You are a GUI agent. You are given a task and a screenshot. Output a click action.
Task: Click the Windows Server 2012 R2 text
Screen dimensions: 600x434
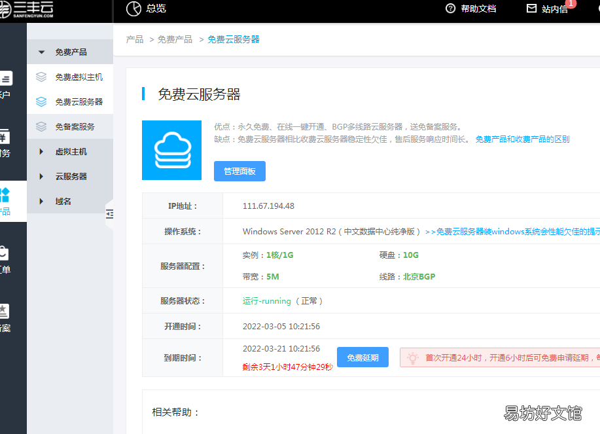click(289, 232)
